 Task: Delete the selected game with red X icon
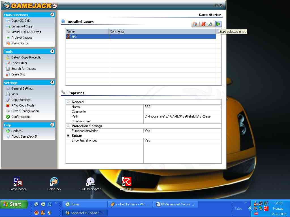(x=203, y=24)
